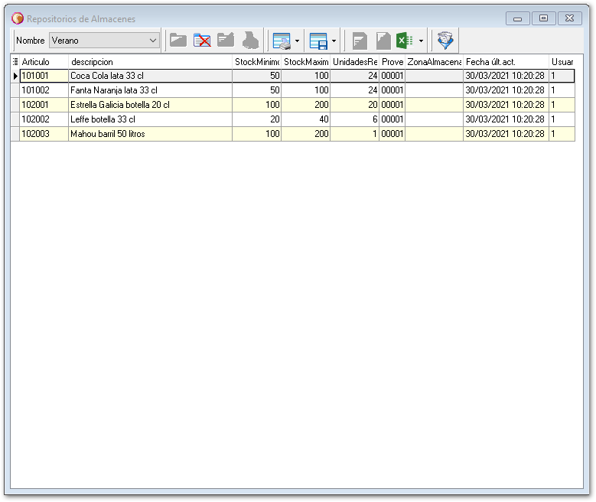This screenshot has height=502, width=596.
Task: Click the Usuar column header
Action: click(x=562, y=62)
